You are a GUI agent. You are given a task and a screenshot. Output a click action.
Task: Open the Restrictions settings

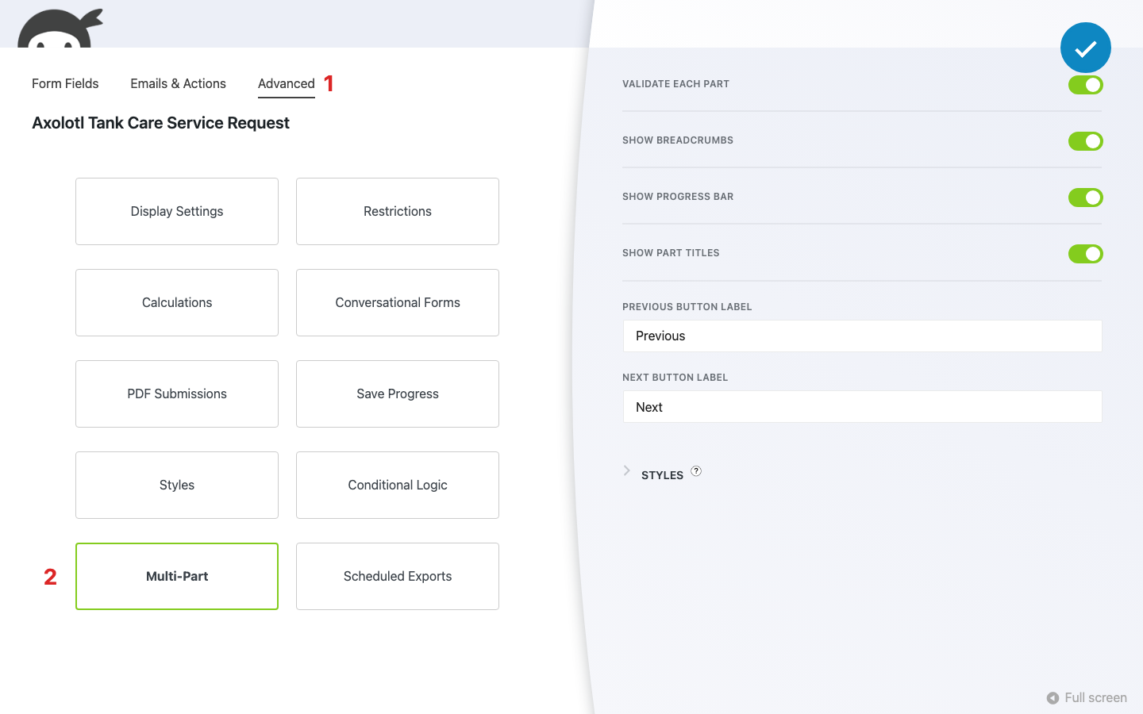click(x=398, y=212)
